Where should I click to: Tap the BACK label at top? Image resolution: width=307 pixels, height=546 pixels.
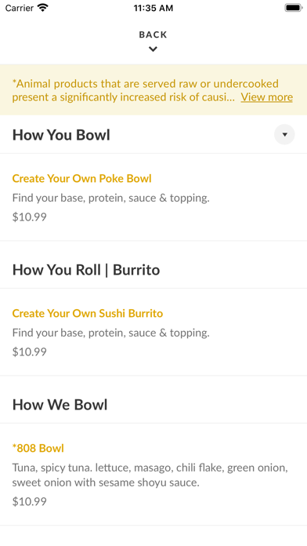(x=153, y=35)
